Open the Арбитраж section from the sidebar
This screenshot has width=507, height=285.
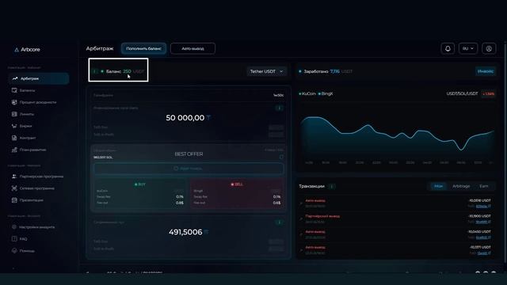click(x=39, y=78)
